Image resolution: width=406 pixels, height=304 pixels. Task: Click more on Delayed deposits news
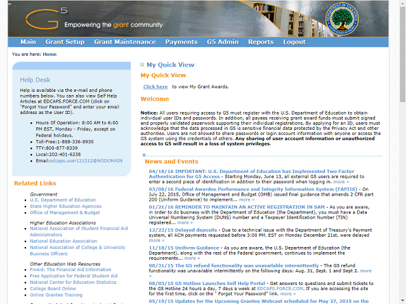tap(157, 241)
